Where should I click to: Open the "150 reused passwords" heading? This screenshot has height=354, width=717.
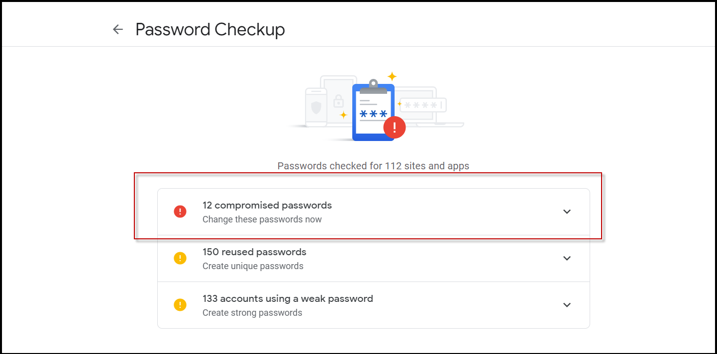coord(254,252)
